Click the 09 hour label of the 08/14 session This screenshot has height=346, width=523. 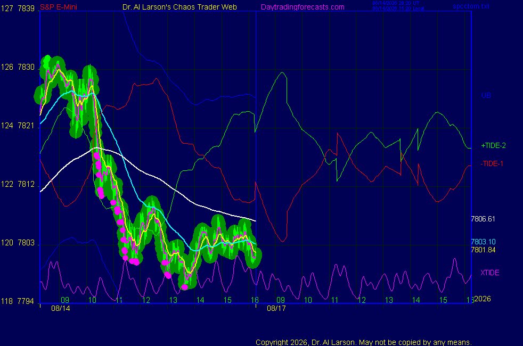click(65, 300)
